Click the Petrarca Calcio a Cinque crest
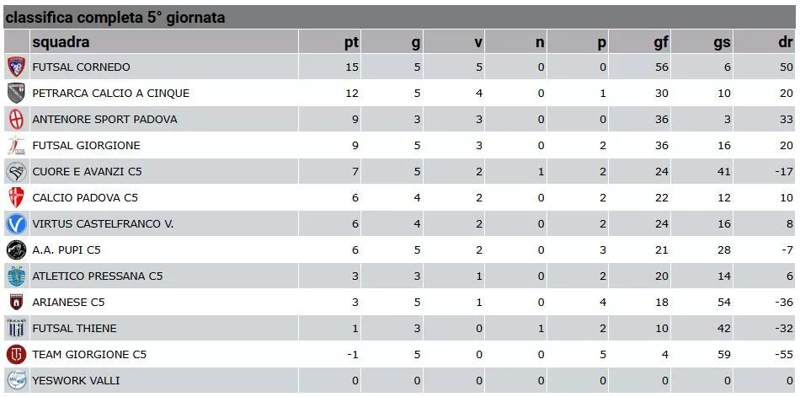The height and width of the screenshot is (397, 800). tap(16, 93)
